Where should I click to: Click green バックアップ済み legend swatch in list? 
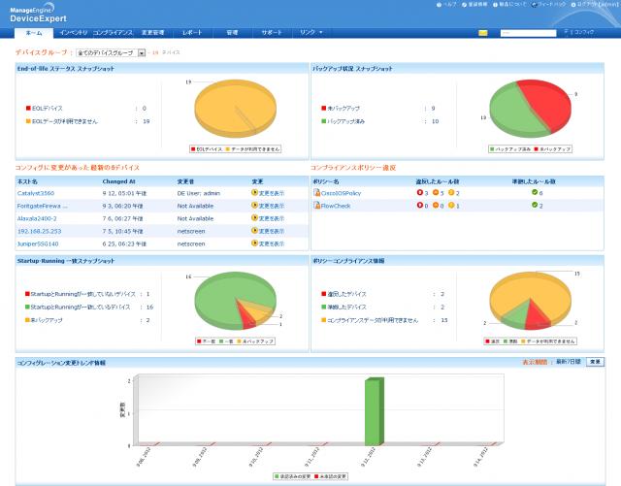click(323, 121)
